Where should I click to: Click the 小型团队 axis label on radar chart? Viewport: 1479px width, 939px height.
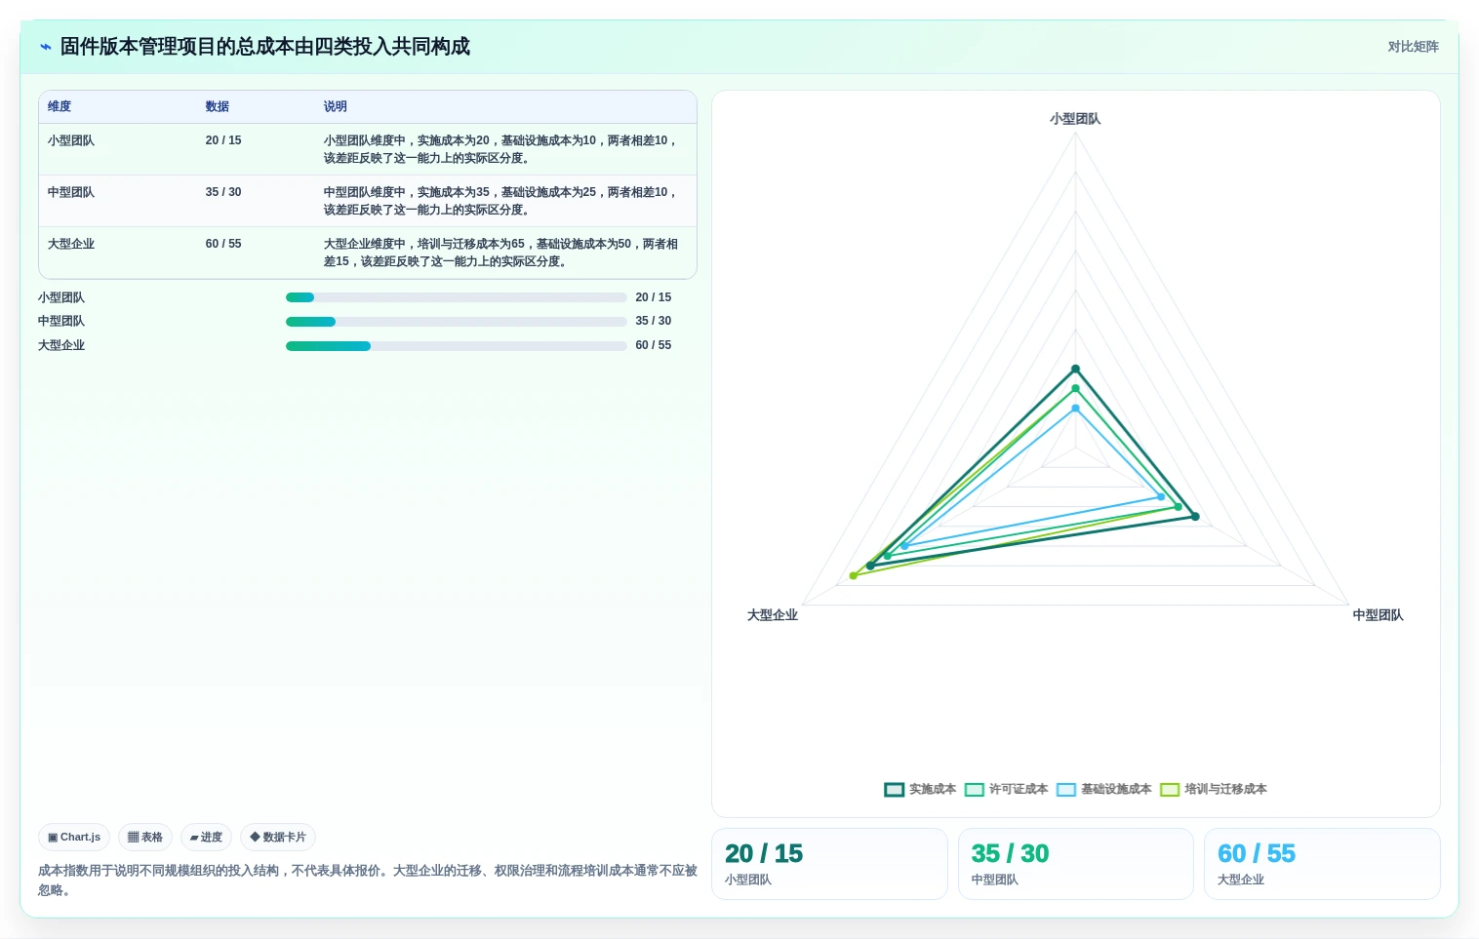(x=1075, y=119)
